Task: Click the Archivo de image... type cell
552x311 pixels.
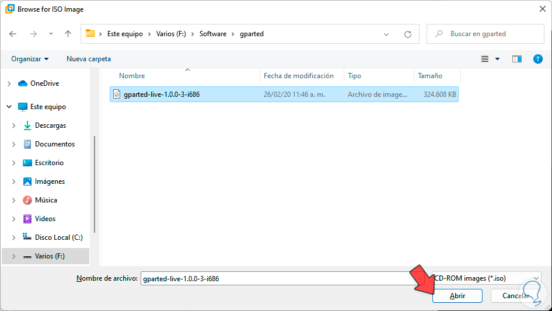Action: 378,95
